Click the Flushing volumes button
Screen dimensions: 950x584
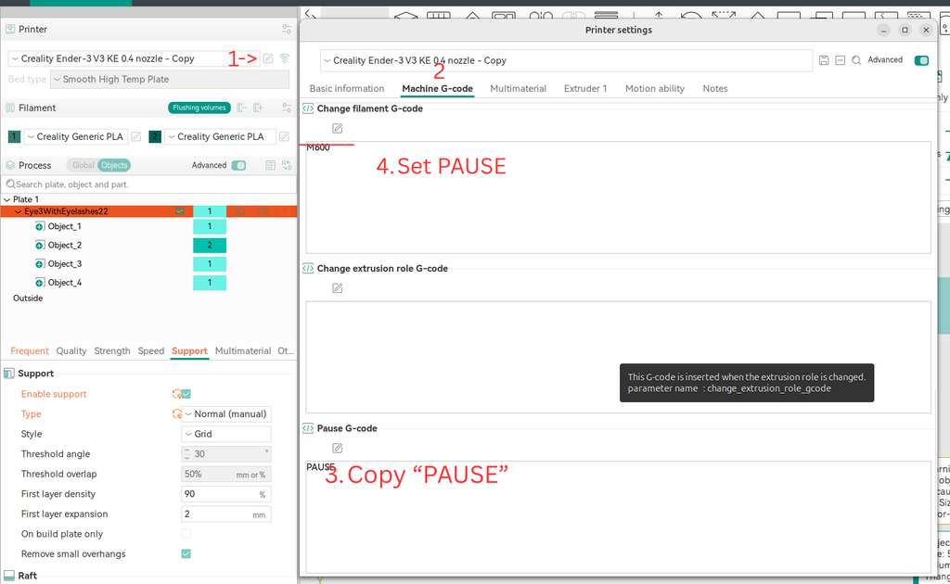tap(199, 108)
